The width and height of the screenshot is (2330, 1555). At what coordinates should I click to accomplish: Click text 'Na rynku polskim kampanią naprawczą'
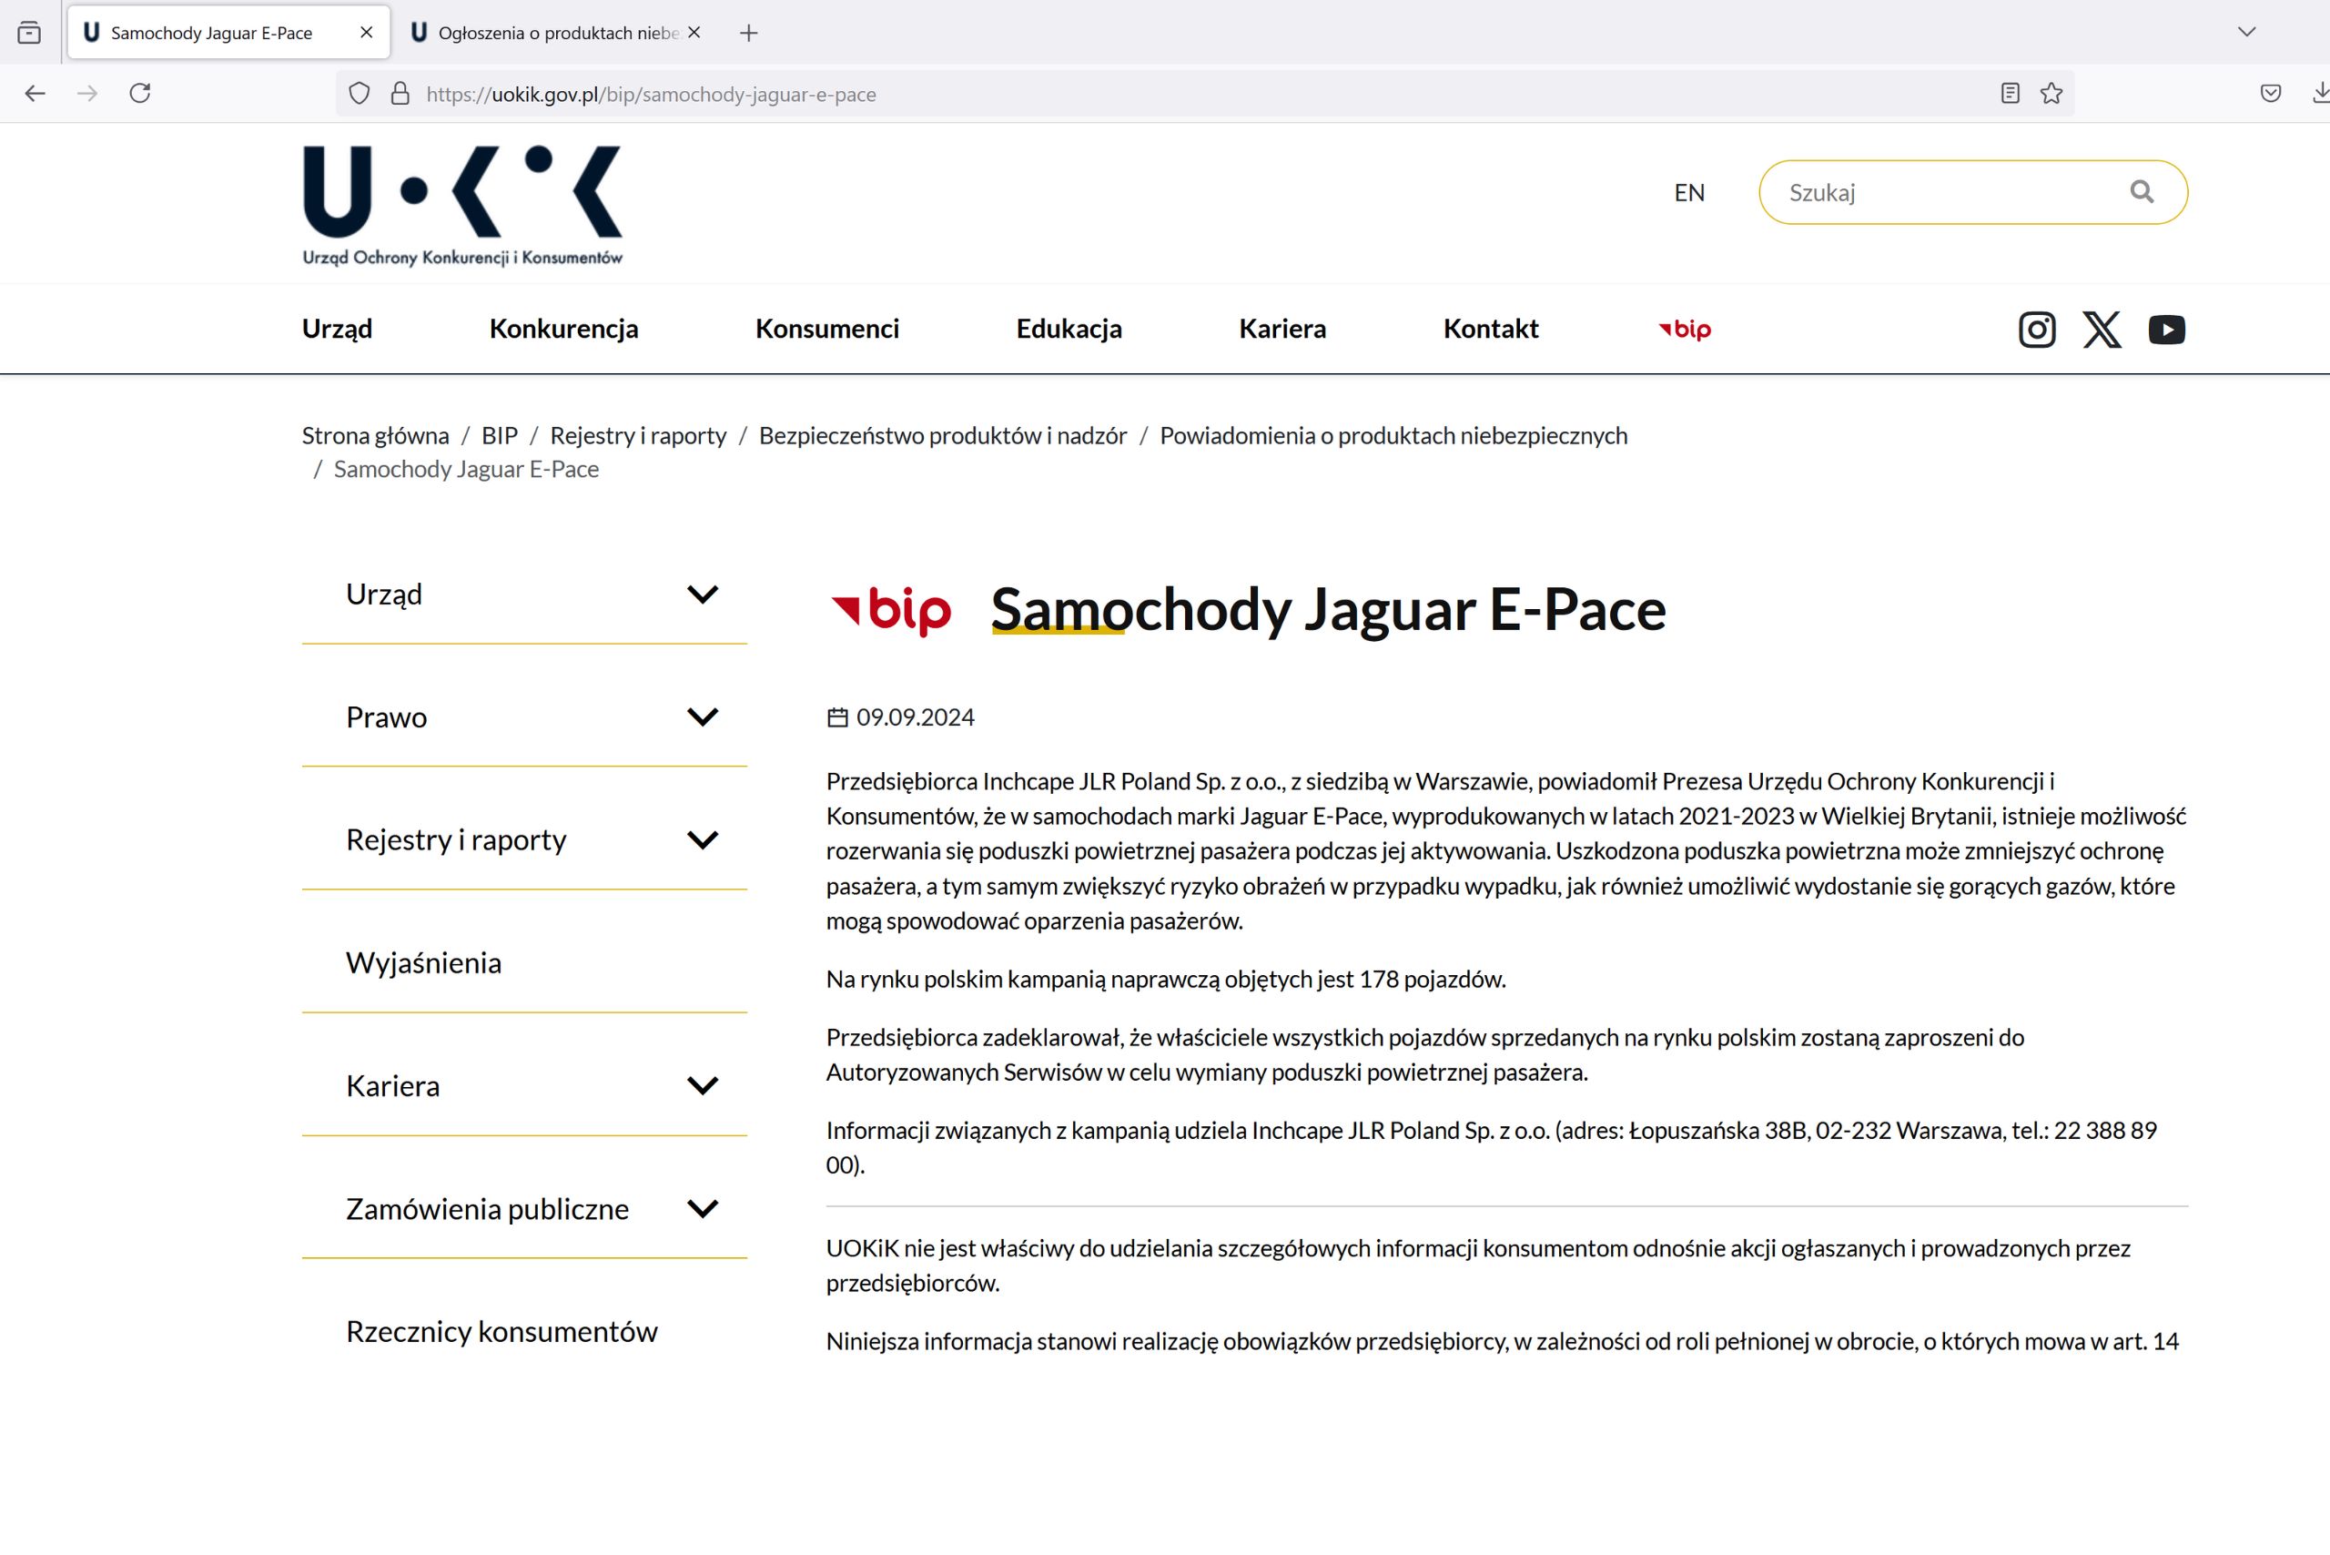tap(1022, 979)
